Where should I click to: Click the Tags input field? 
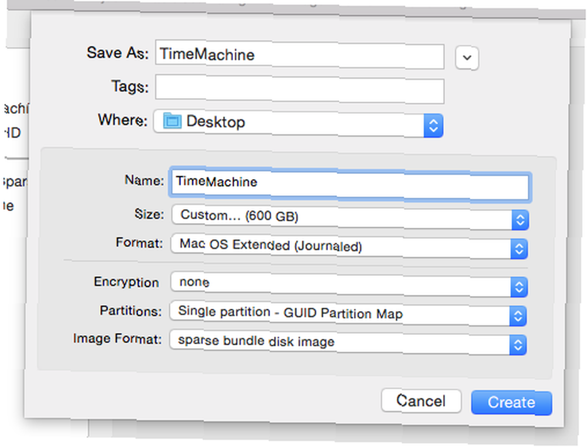[x=299, y=89]
